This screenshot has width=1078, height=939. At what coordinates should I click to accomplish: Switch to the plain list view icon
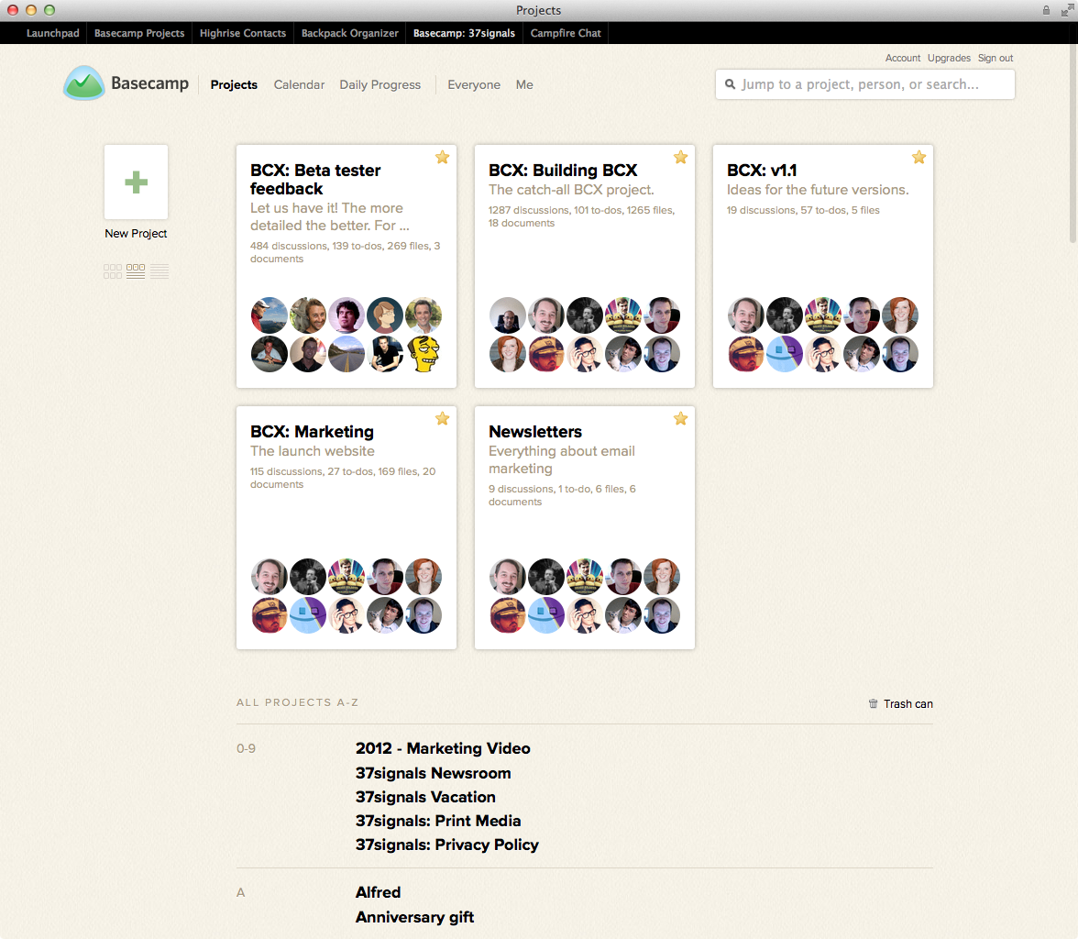click(x=159, y=271)
